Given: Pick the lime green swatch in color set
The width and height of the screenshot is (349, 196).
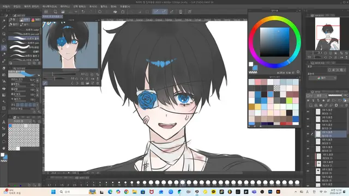Looking at the screenshot, I should click(289, 100).
